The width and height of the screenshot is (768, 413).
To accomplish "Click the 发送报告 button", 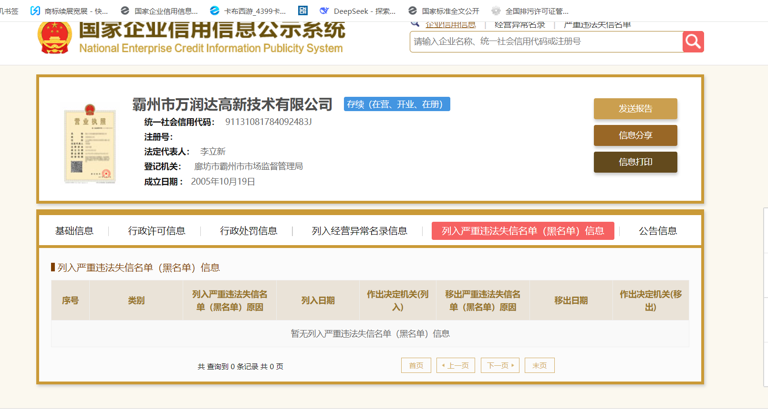I will [x=635, y=109].
